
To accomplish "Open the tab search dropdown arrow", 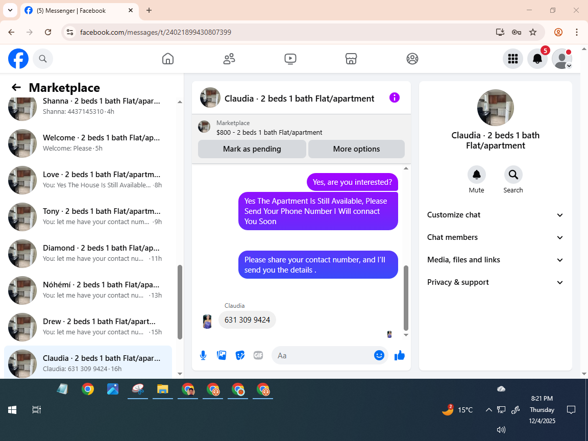I will point(10,11).
